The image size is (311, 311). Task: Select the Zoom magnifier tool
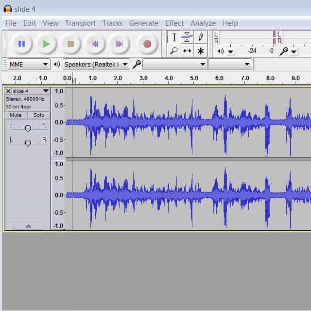pos(174,51)
